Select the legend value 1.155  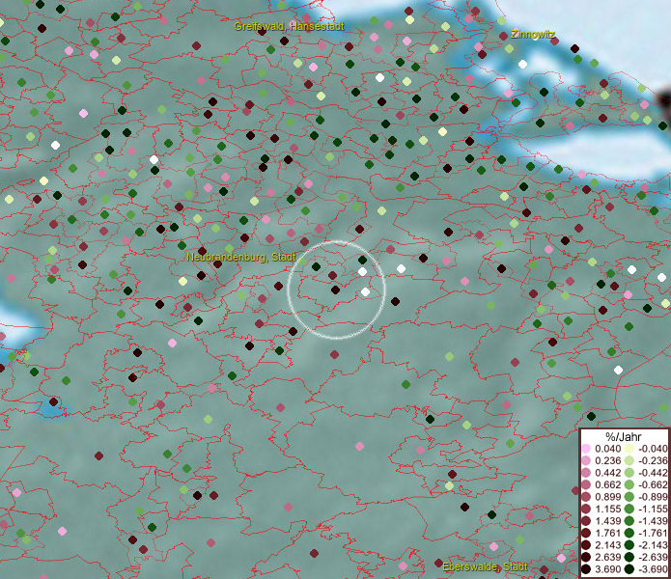click(607, 509)
